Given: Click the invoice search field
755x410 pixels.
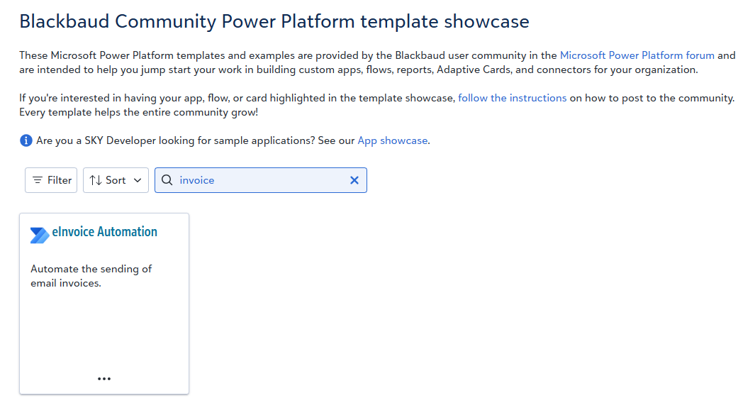Looking at the screenshot, I should [x=260, y=180].
